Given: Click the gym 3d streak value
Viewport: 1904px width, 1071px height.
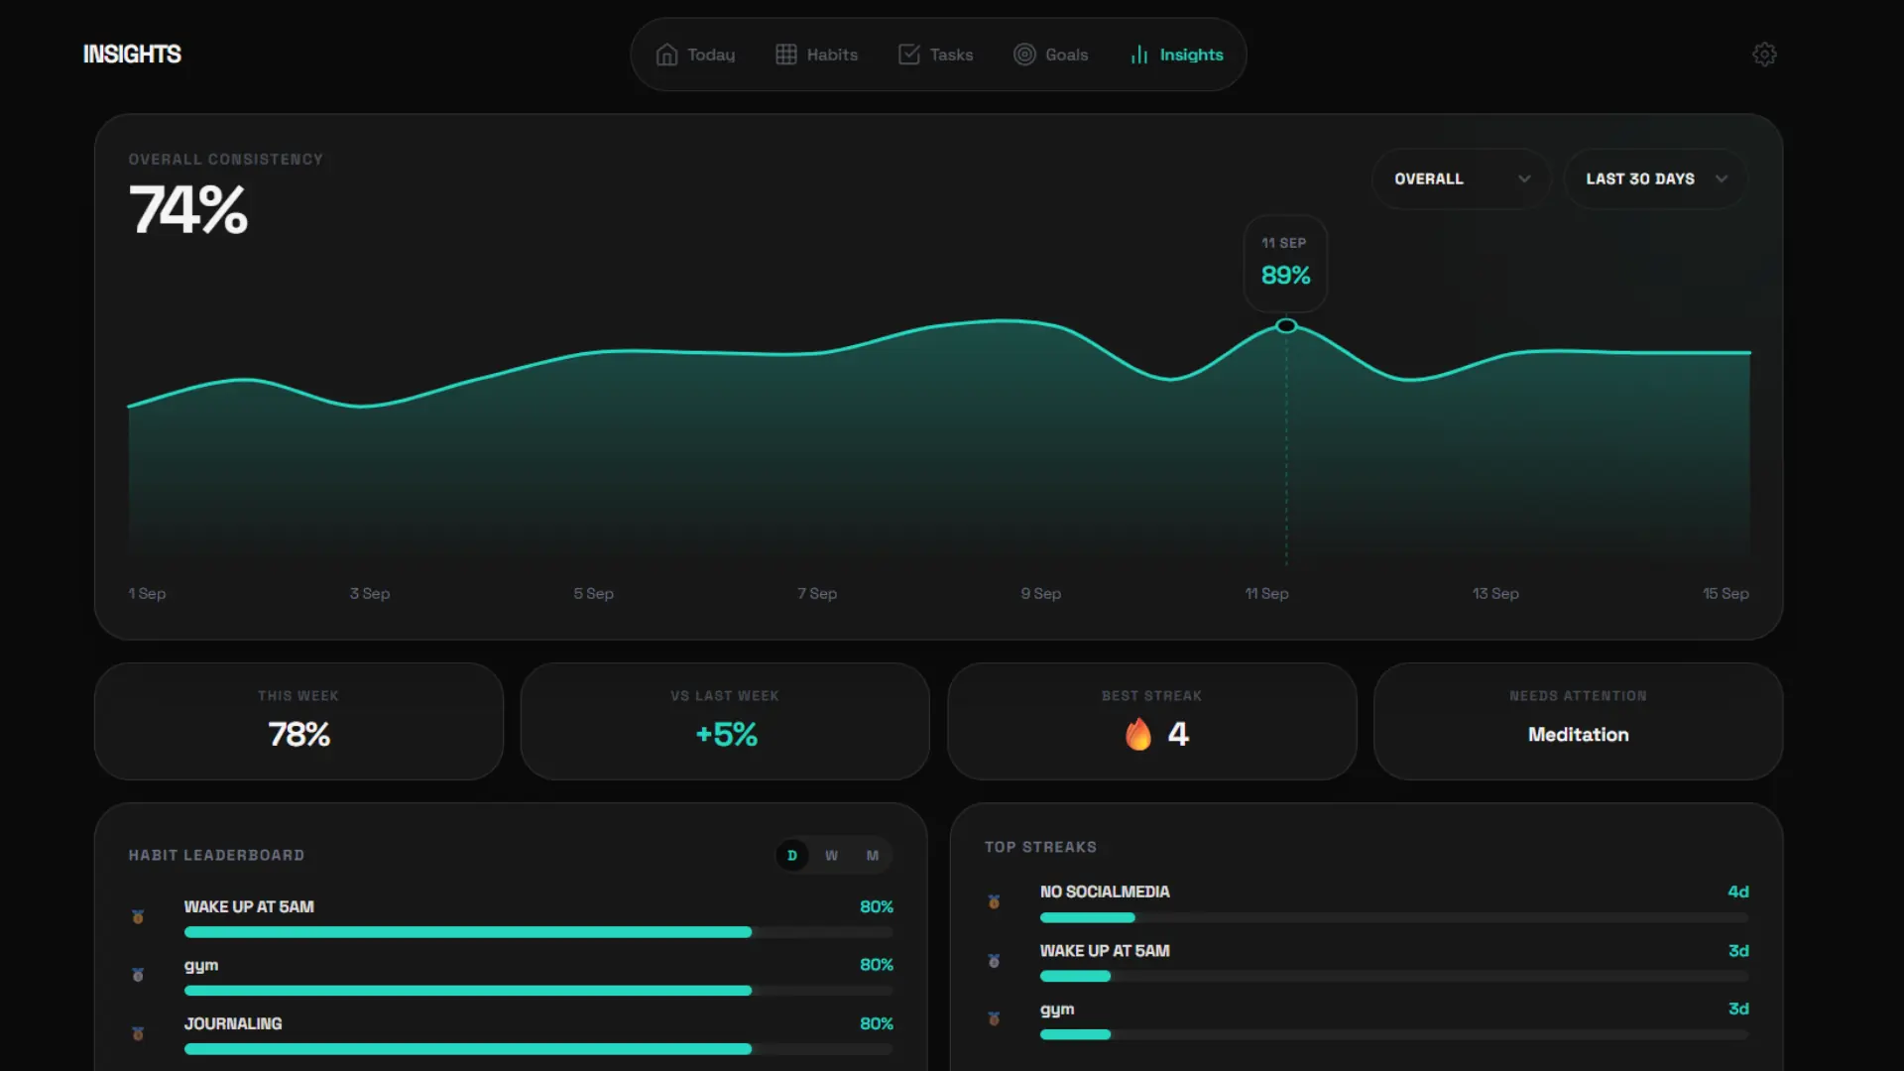Looking at the screenshot, I should 1738,1009.
